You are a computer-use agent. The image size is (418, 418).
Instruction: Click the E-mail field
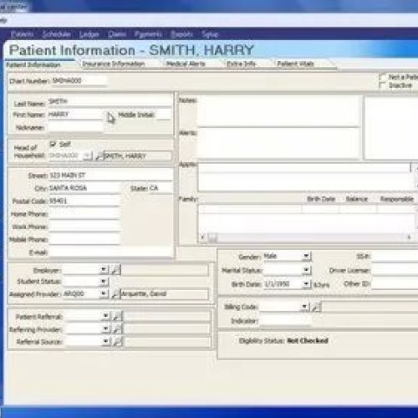pos(110,252)
